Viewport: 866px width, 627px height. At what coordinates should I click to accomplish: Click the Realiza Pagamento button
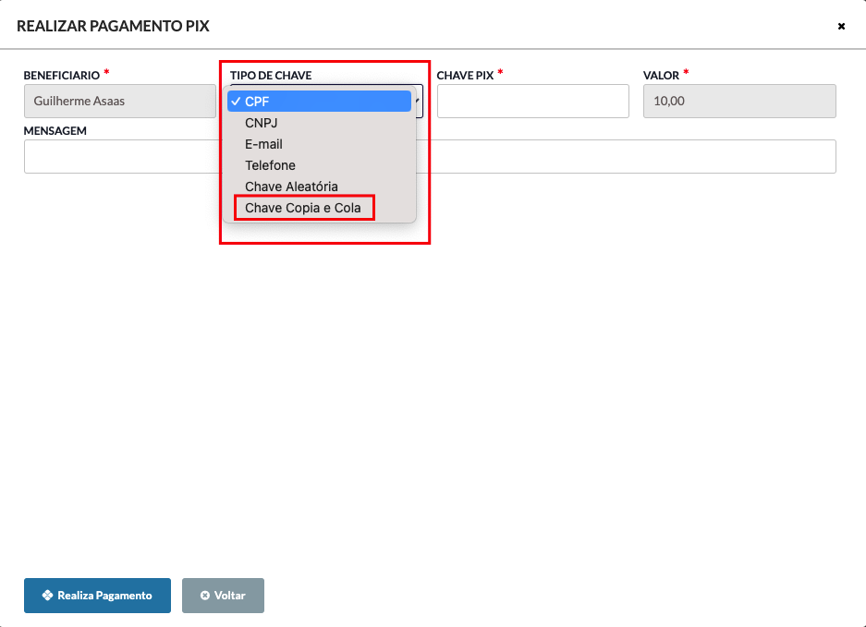97,596
